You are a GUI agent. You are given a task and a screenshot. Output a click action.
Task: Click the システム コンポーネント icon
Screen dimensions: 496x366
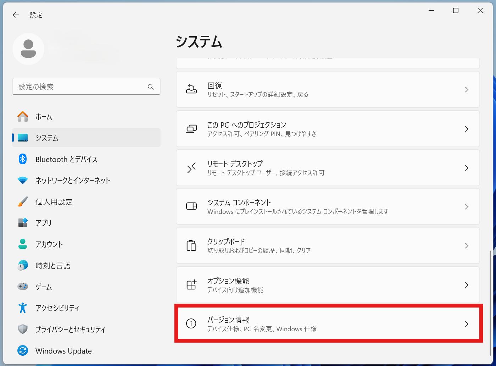[191, 206]
